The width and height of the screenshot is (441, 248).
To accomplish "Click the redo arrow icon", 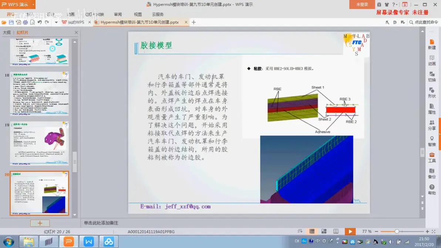I will click(47, 22).
